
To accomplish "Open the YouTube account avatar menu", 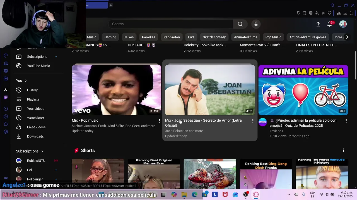I will (343, 24).
